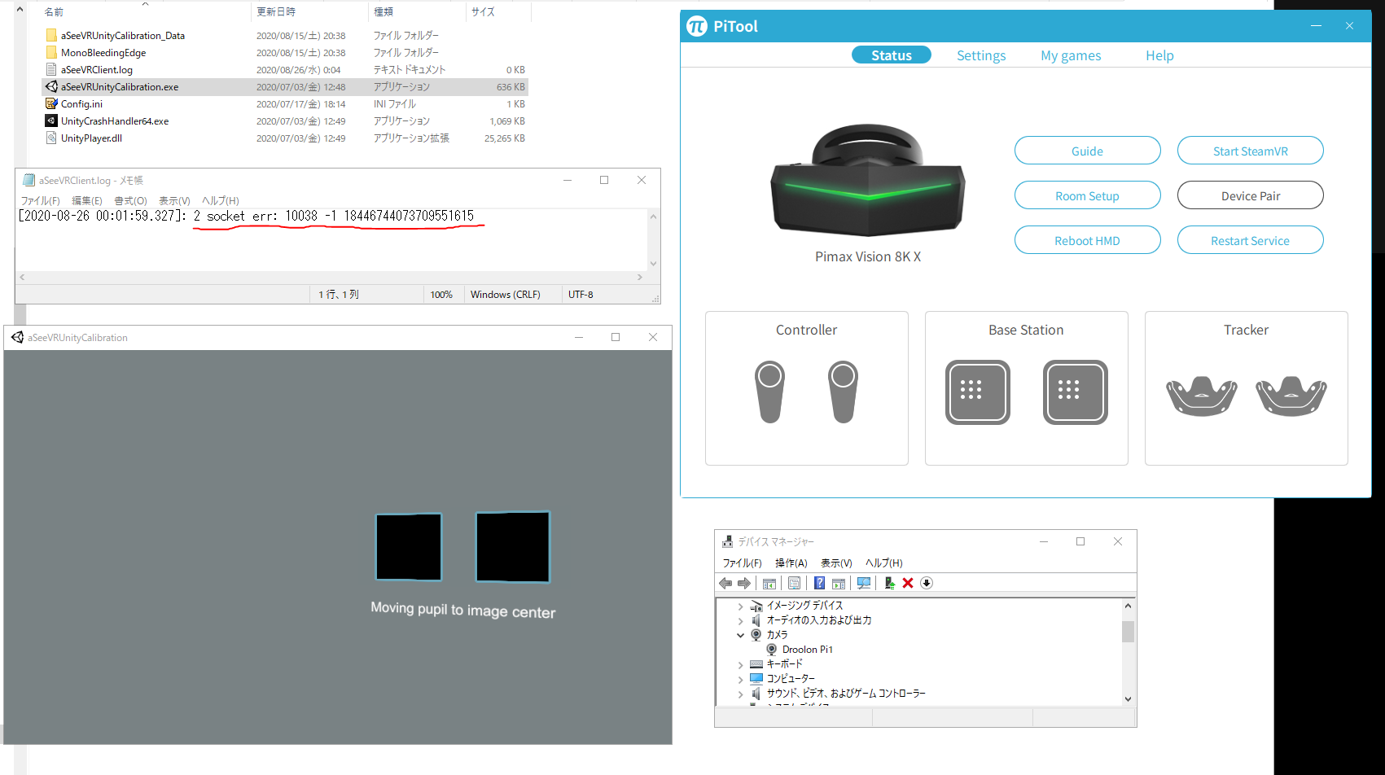Click the blue question mark help icon
This screenshot has height=775, width=1385.
point(819,583)
